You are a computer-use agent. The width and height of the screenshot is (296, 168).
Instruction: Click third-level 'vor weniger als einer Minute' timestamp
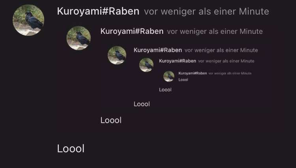(221, 50)
